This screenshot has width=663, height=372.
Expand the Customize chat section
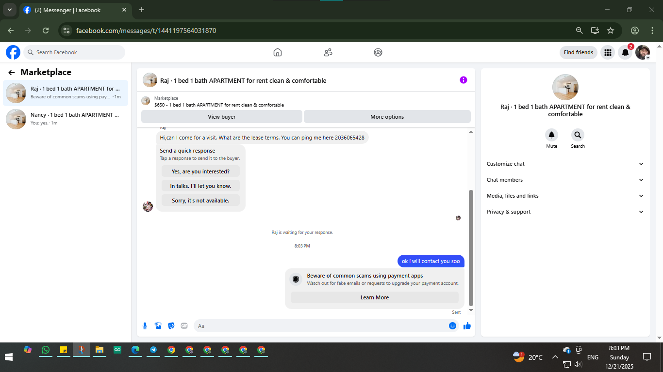click(565, 164)
